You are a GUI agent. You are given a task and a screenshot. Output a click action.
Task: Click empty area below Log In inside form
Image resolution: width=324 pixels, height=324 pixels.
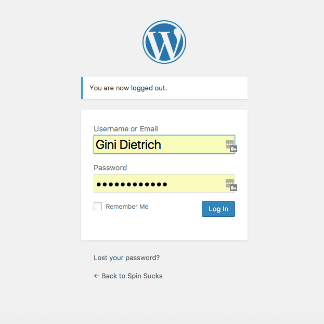[164, 228]
